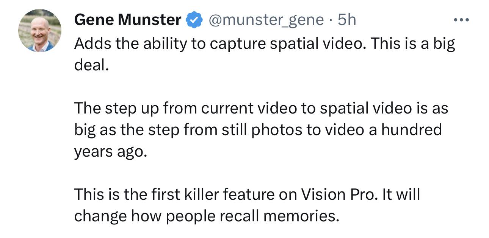Click the Gene Munster display name
The width and height of the screenshot is (489, 238).
(128, 20)
